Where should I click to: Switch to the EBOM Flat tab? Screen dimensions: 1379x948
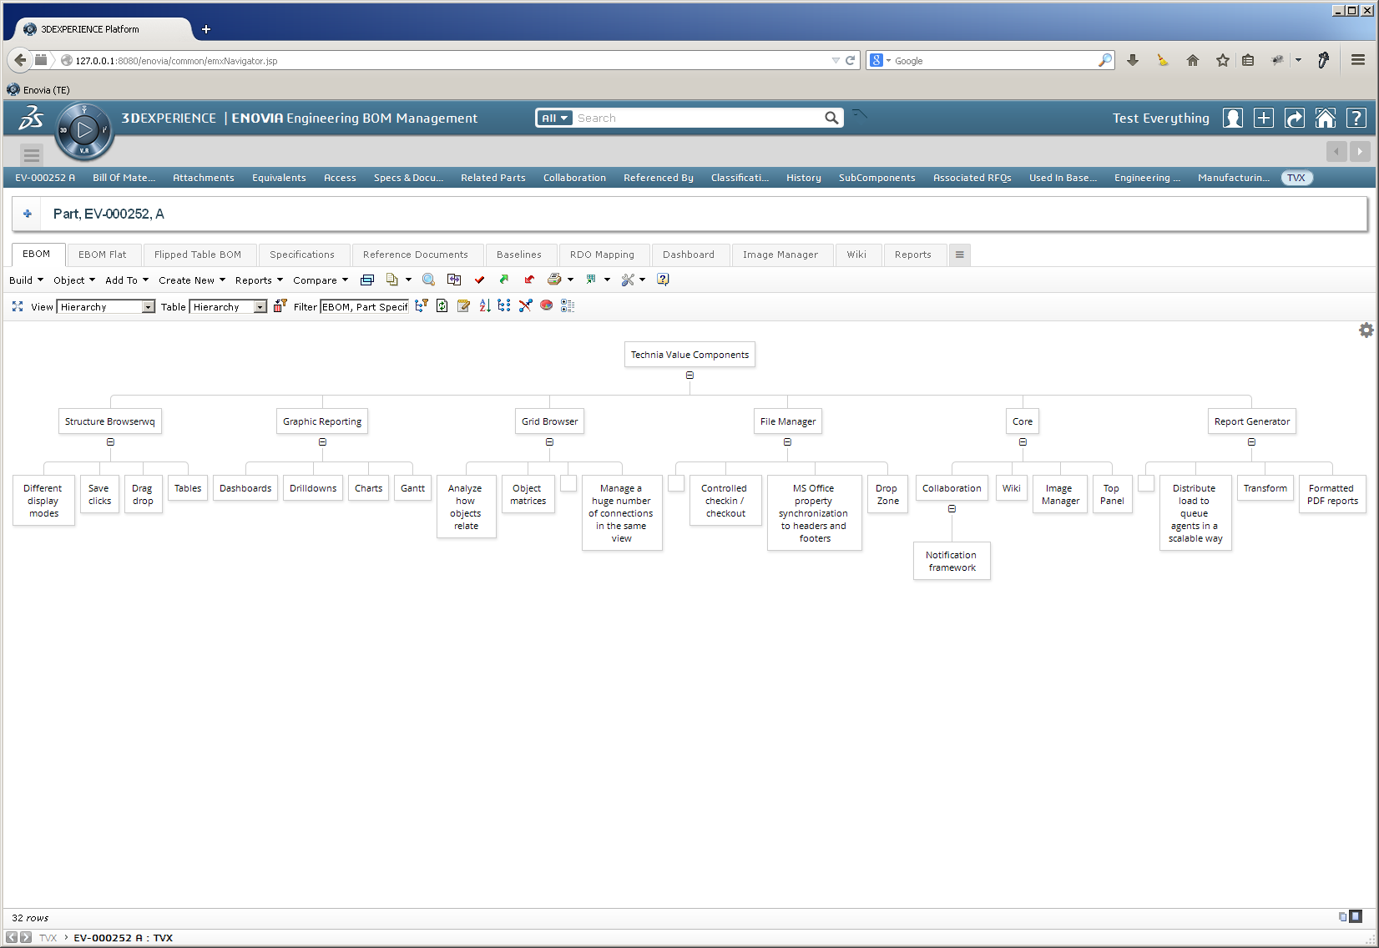pos(103,255)
